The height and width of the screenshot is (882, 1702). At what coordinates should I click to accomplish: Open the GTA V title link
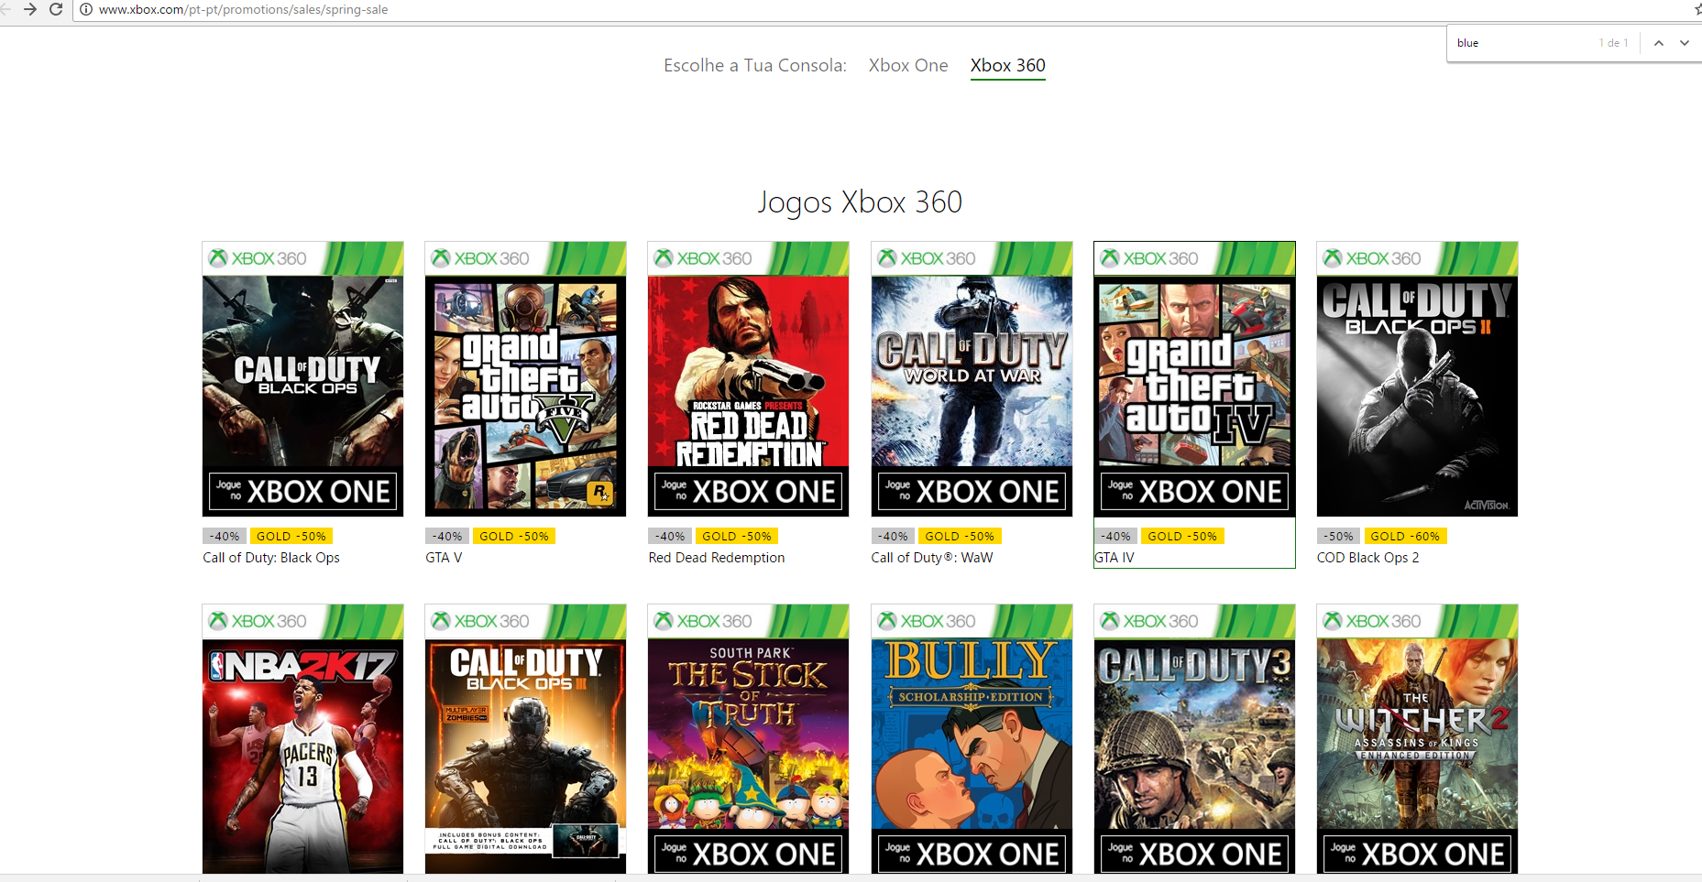[x=443, y=557]
